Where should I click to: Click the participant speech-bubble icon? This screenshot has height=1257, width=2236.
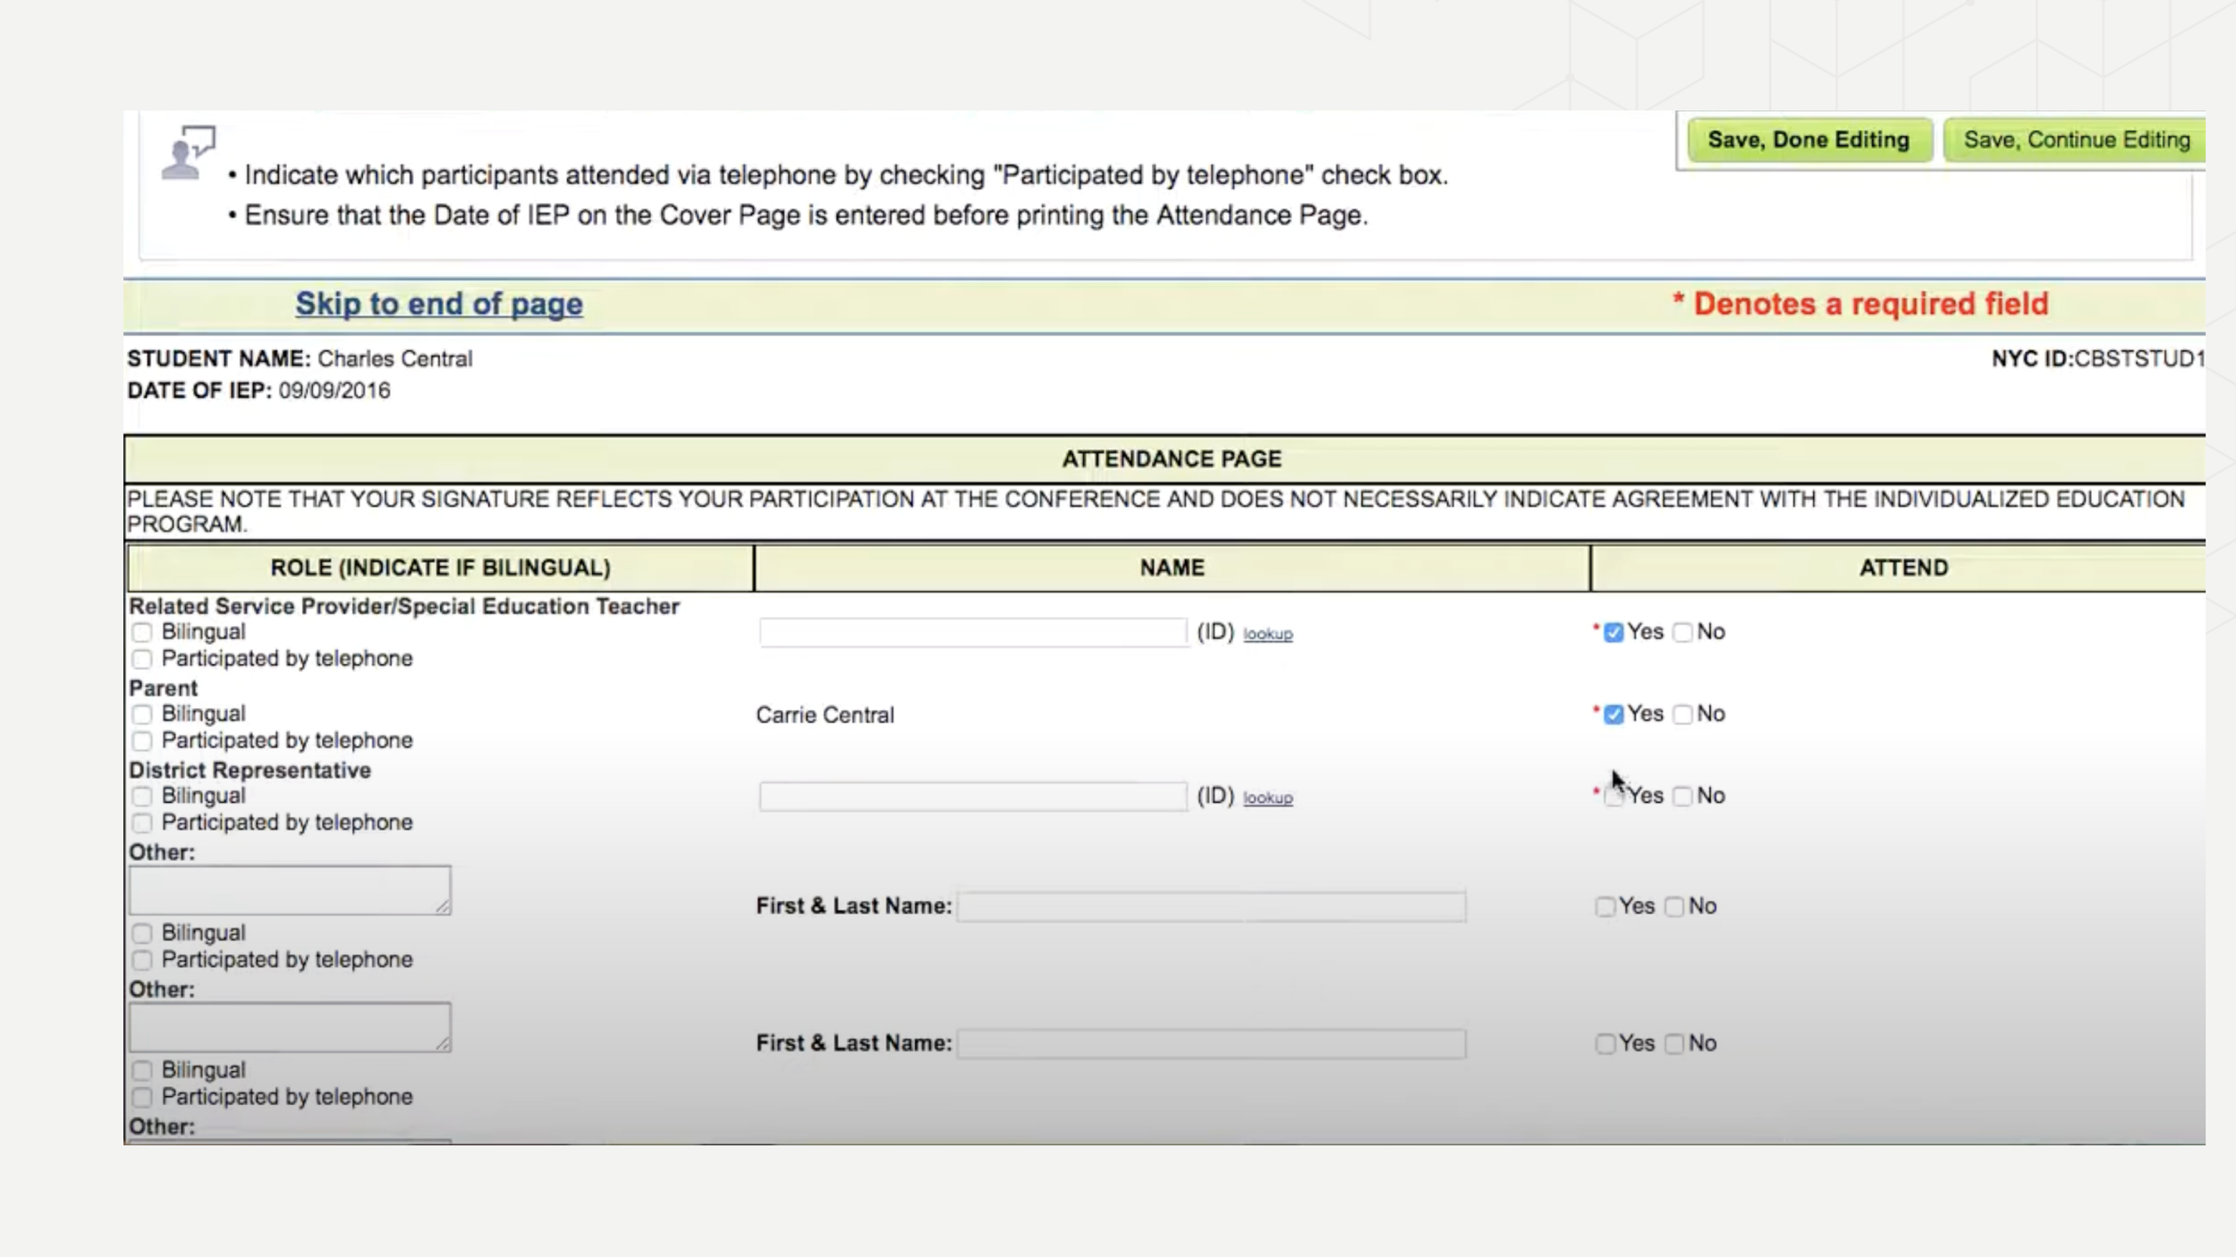point(188,153)
